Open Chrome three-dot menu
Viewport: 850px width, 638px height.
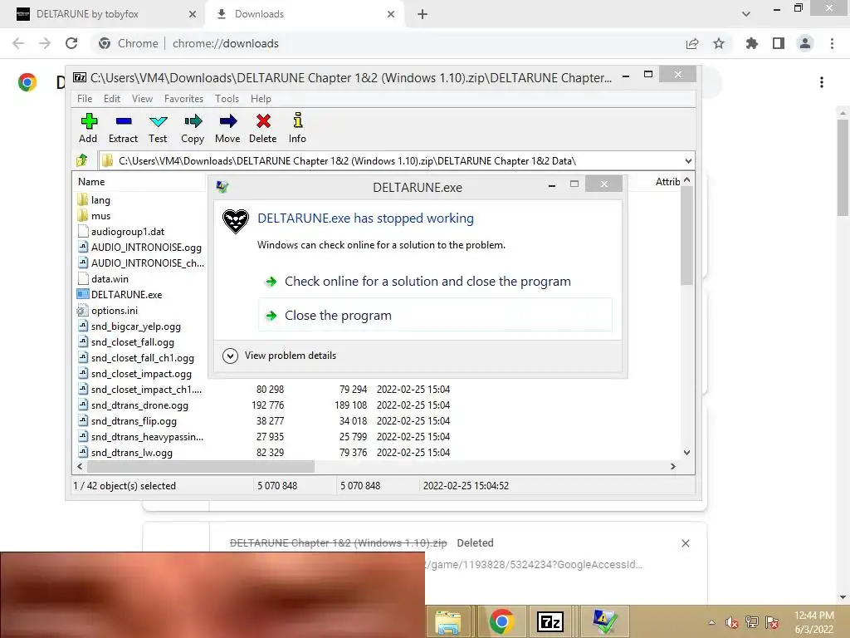click(832, 43)
